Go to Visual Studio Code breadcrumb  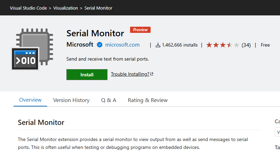[29, 8]
